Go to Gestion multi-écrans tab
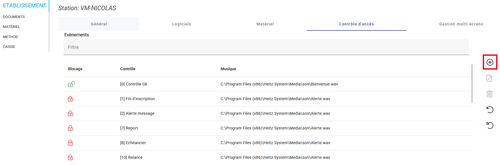Image resolution: width=500 pixels, height=165 pixels. click(461, 24)
